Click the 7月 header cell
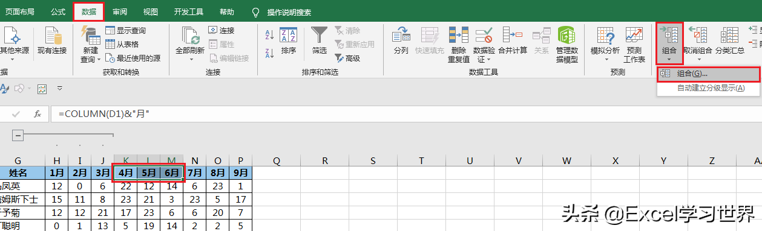This screenshot has height=231, width=762. [195, 172]
